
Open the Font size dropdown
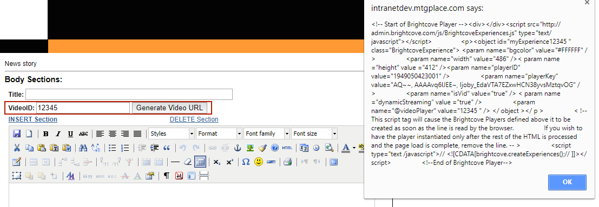[x=314, y=133]
